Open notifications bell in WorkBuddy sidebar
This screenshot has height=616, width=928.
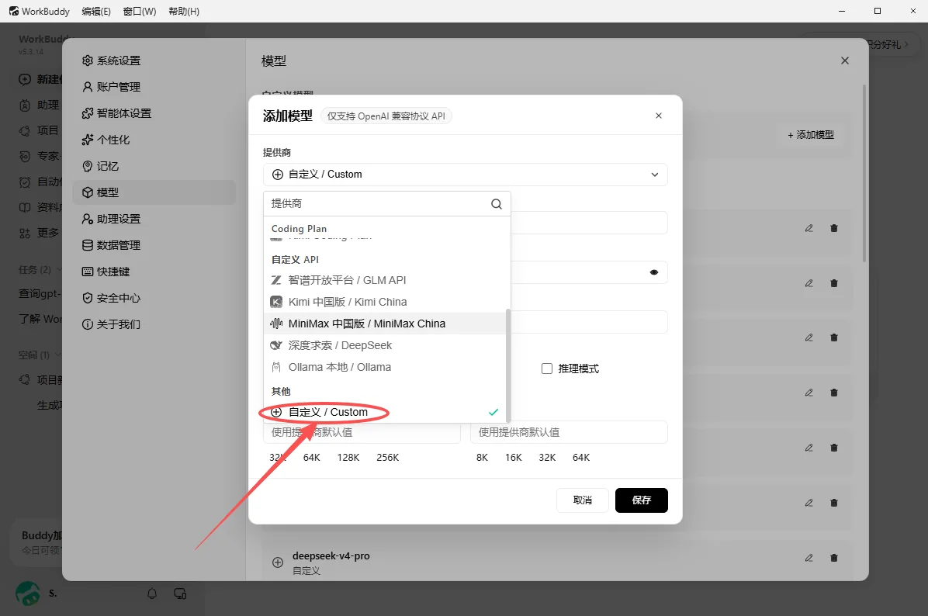click(152, 594)
